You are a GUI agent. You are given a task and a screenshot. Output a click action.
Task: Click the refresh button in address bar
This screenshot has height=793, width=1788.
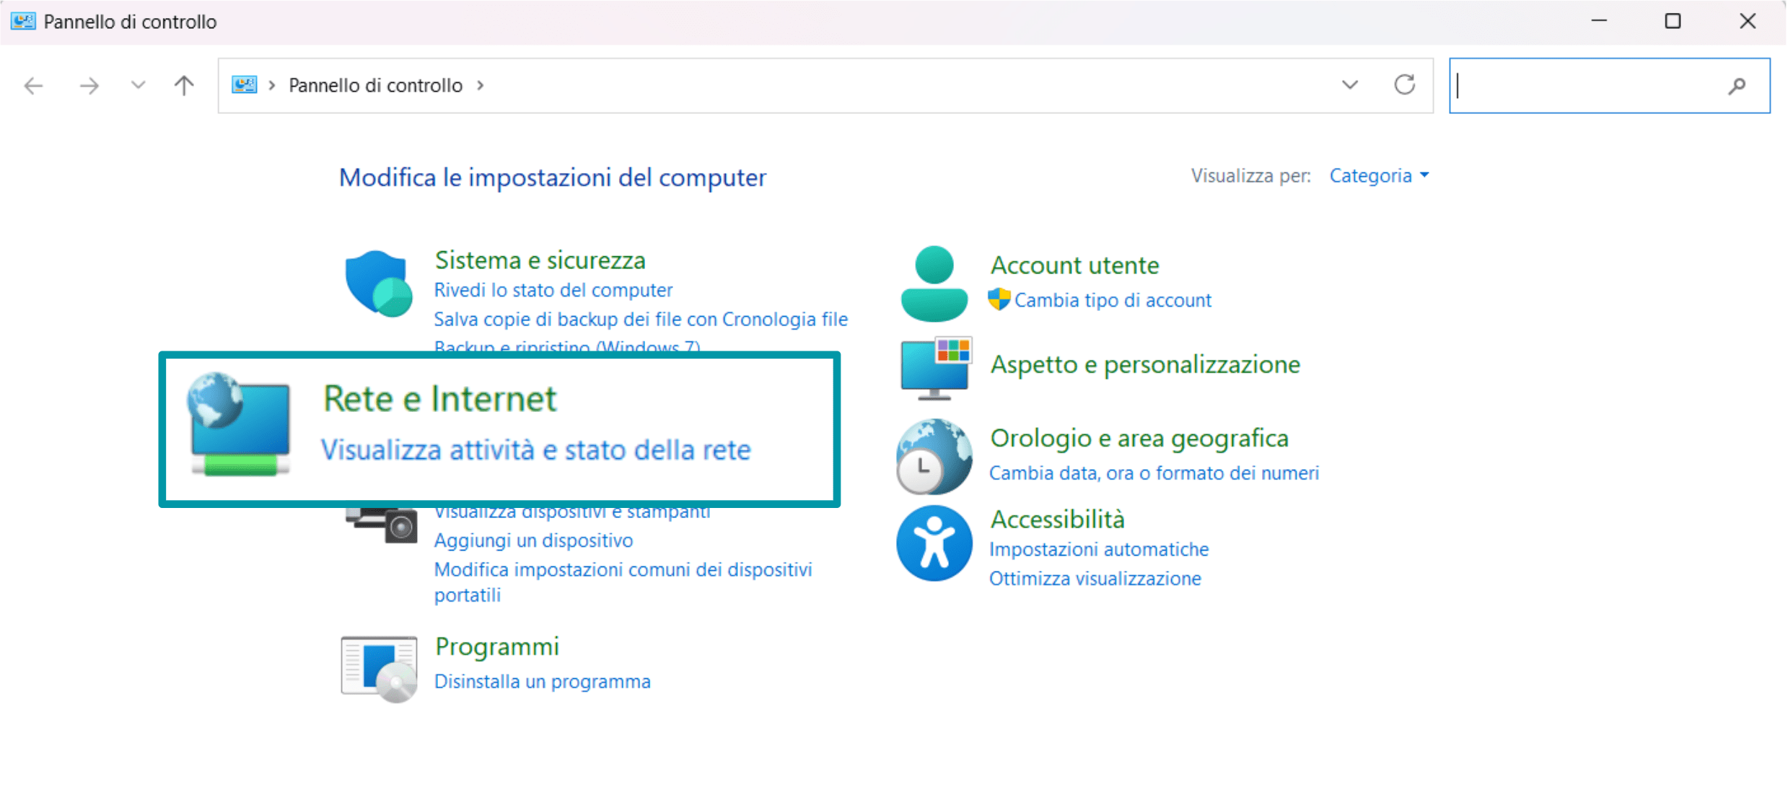(x=1404, y=84)
